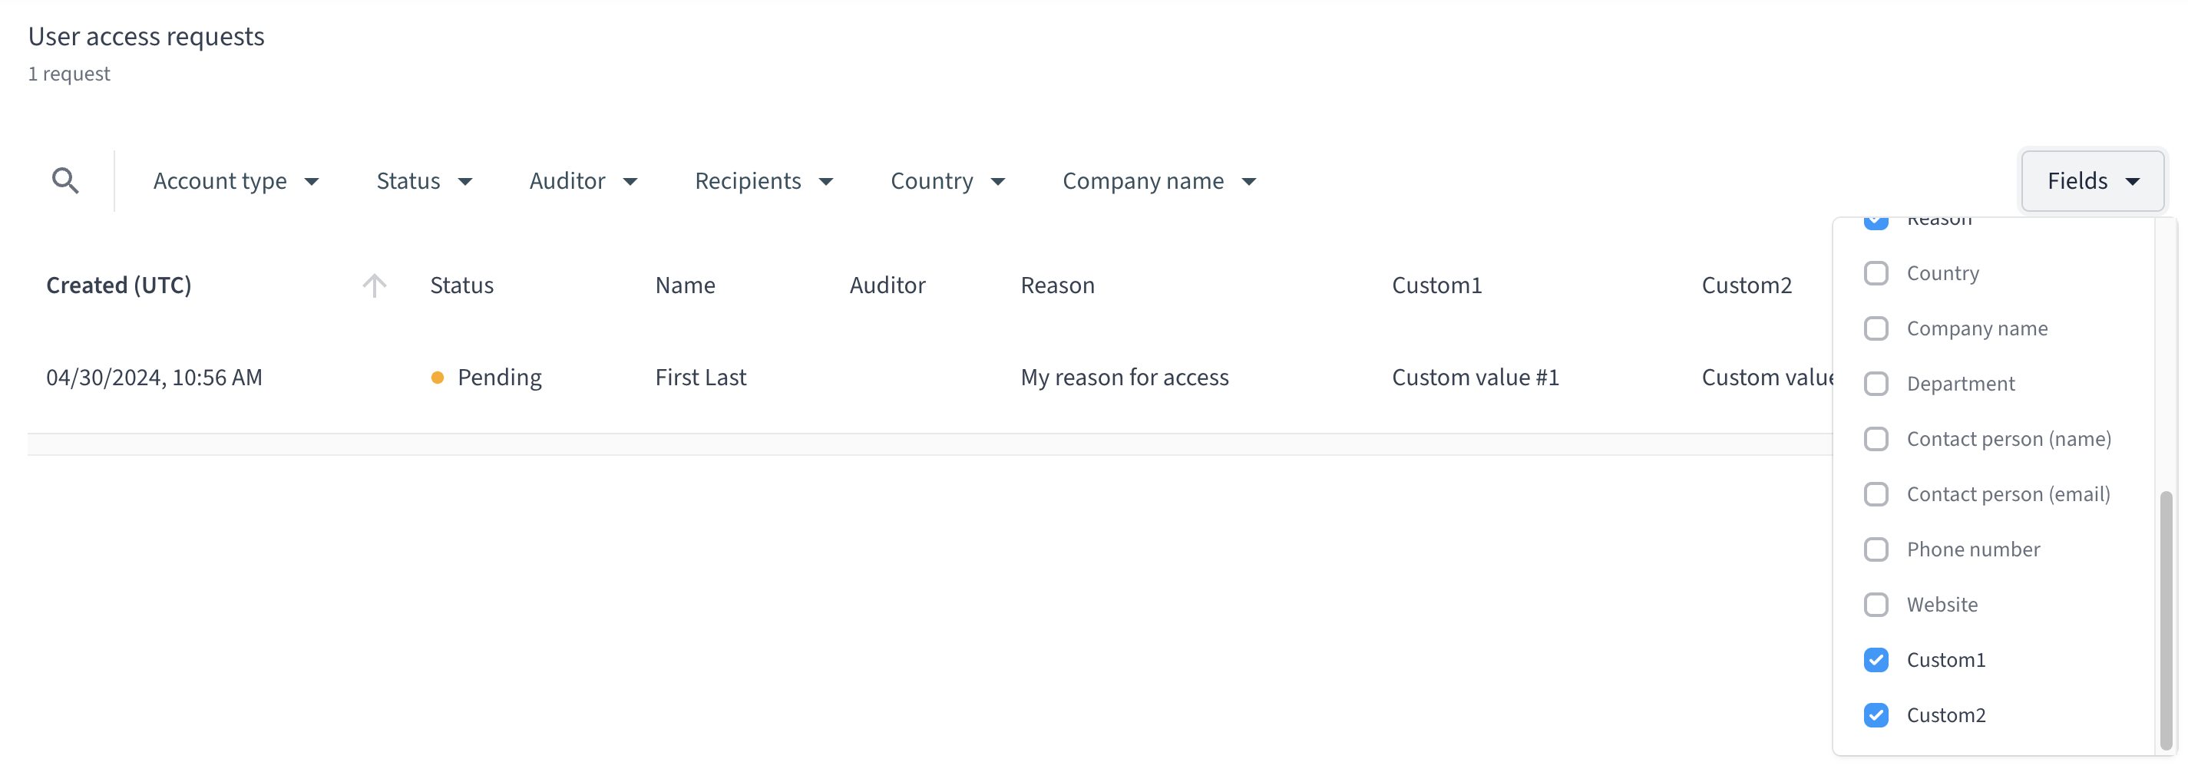This screenshot has width=2188, height=772.
Task: Expand the Country filter dropdown
Action: [x=948, y=181]
